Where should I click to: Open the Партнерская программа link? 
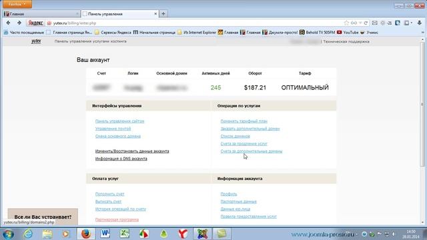[117, 219]
